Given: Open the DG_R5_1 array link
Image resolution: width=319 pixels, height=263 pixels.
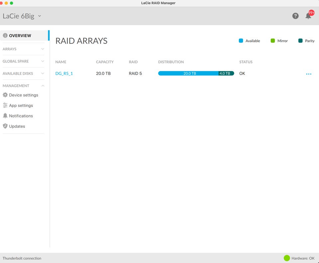Looking at the screenshot, I should [64, 74].
